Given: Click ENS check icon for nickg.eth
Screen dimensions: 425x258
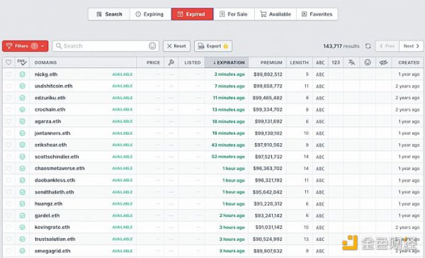Looking at the screenshot, I should point(22,74).
